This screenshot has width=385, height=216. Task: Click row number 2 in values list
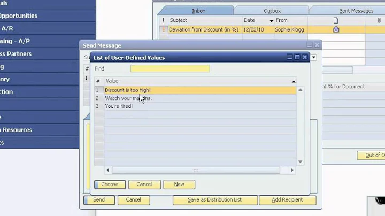99,98
